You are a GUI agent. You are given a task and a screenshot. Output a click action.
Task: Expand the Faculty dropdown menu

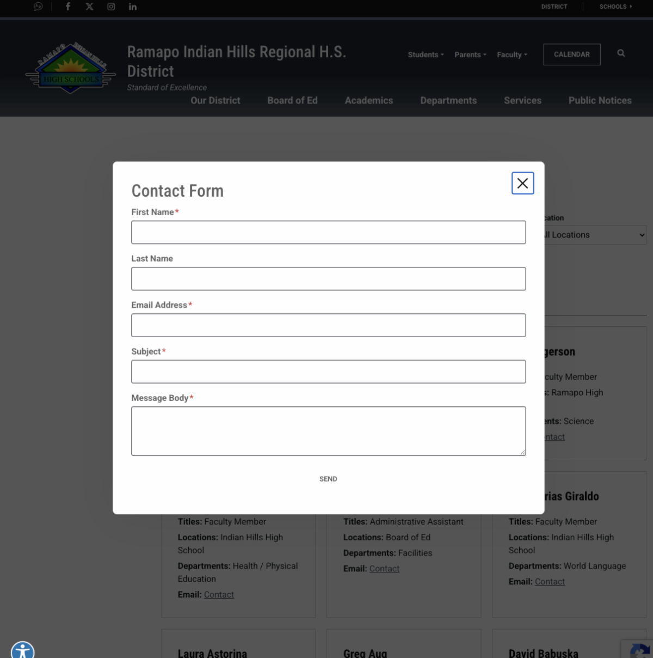point(512,54)
